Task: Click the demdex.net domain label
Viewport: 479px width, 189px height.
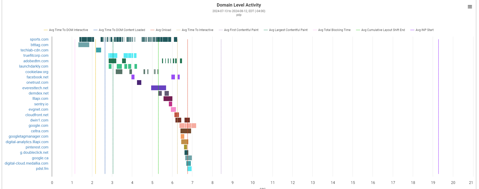Action: click(x=38, y=93)
